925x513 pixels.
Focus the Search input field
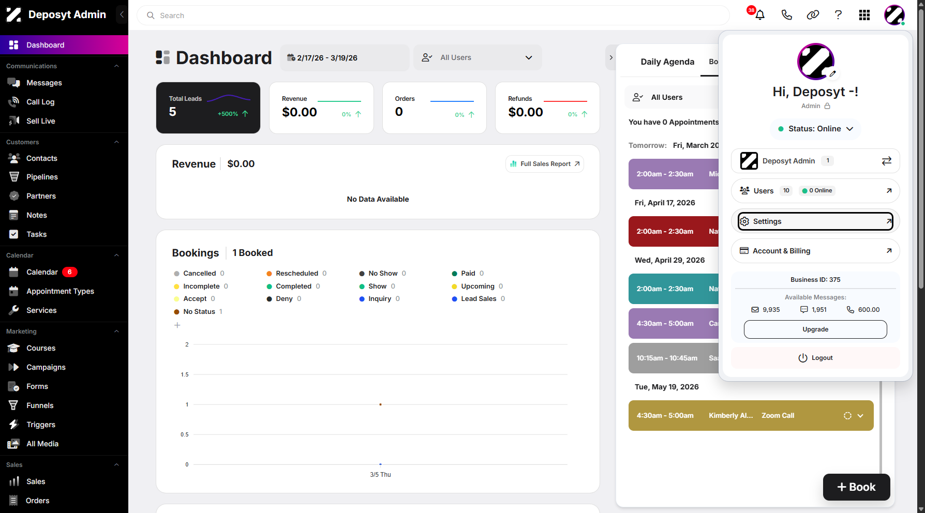434,16
